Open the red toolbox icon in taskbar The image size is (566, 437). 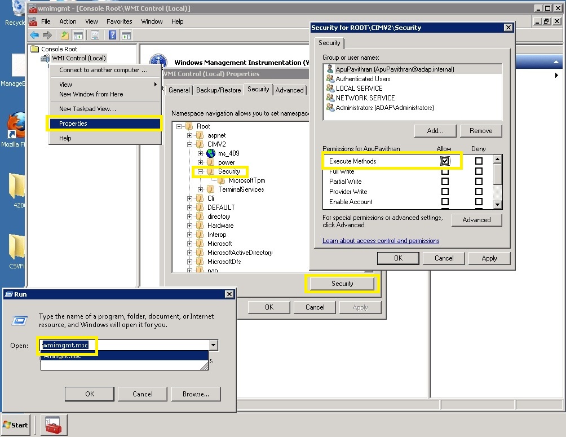coord(54,425)
